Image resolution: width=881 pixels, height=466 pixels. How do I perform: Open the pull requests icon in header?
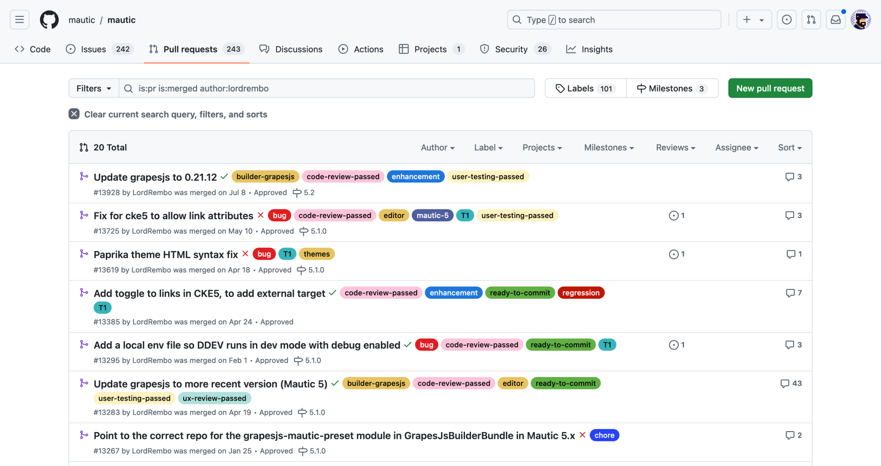point(811,20)
